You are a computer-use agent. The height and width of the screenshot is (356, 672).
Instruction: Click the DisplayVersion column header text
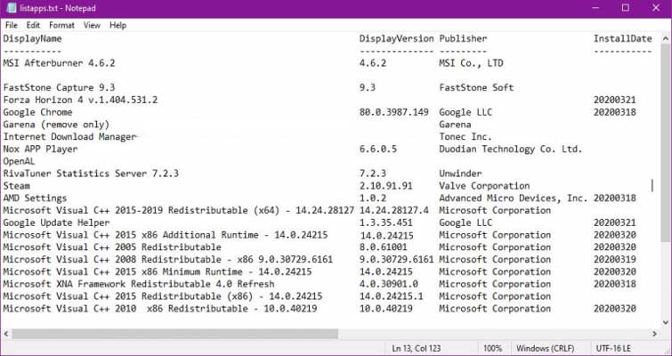(x=396, y=38)
